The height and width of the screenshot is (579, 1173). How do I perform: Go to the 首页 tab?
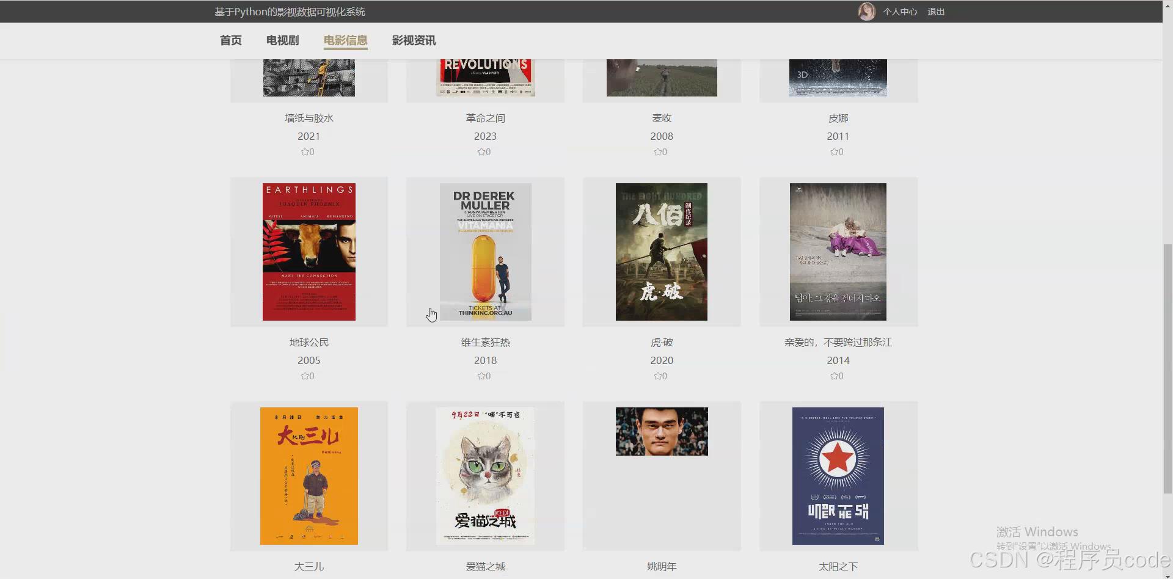[231, 40]
